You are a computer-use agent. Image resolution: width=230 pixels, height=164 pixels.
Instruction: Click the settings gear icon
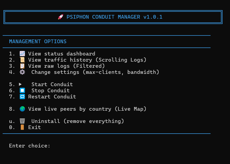click(x=22, y=72)
